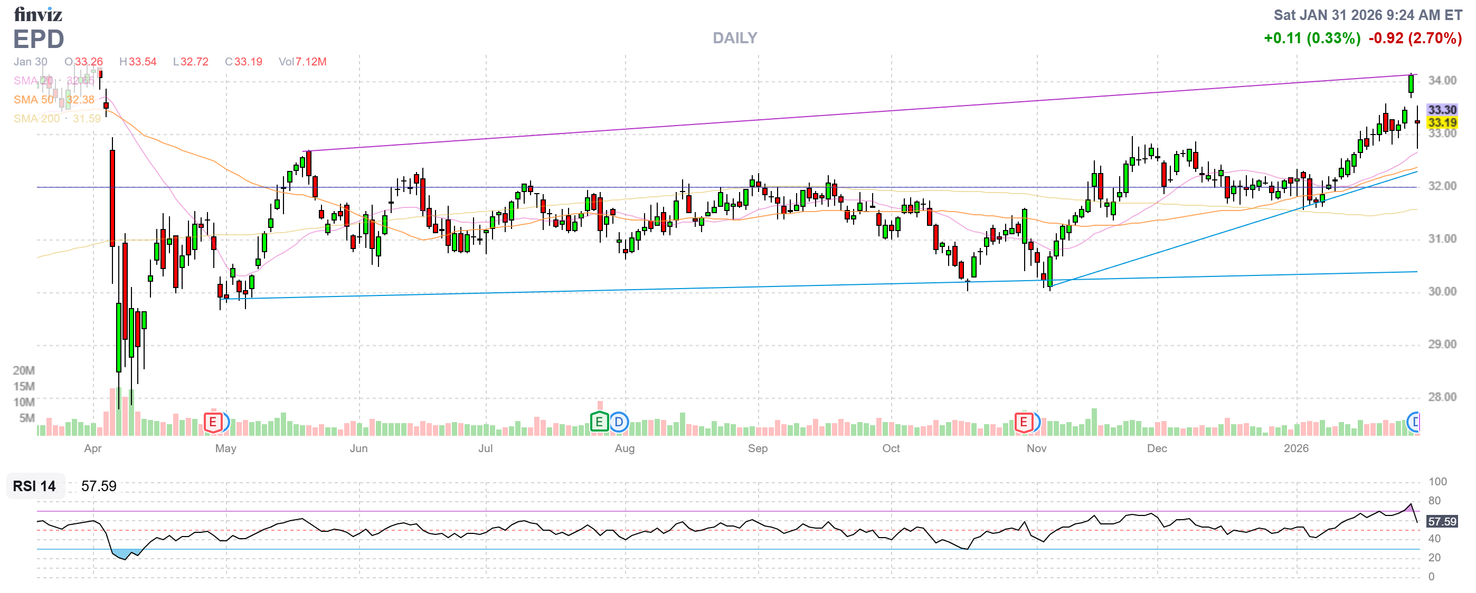Click the DAILY timeframe label
Viewport: 1476px width, 593px height.
tap(734, 39)
